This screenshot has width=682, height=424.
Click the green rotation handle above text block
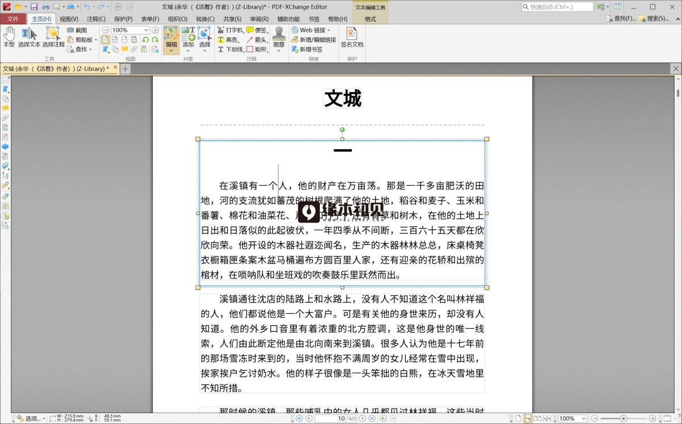point(342,129)
